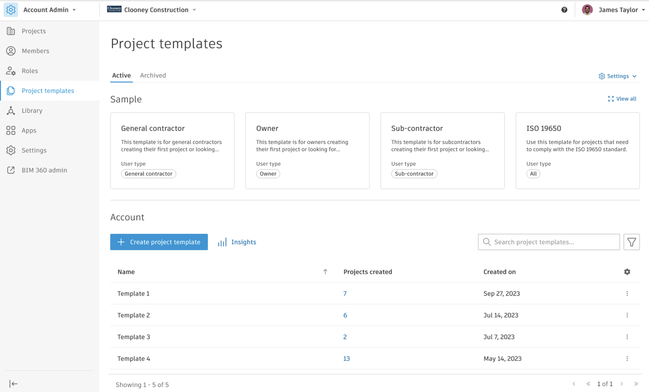Open BIM 360 admin
The height and width of the screenshot is (392, 649).
(x=44, y=170)
